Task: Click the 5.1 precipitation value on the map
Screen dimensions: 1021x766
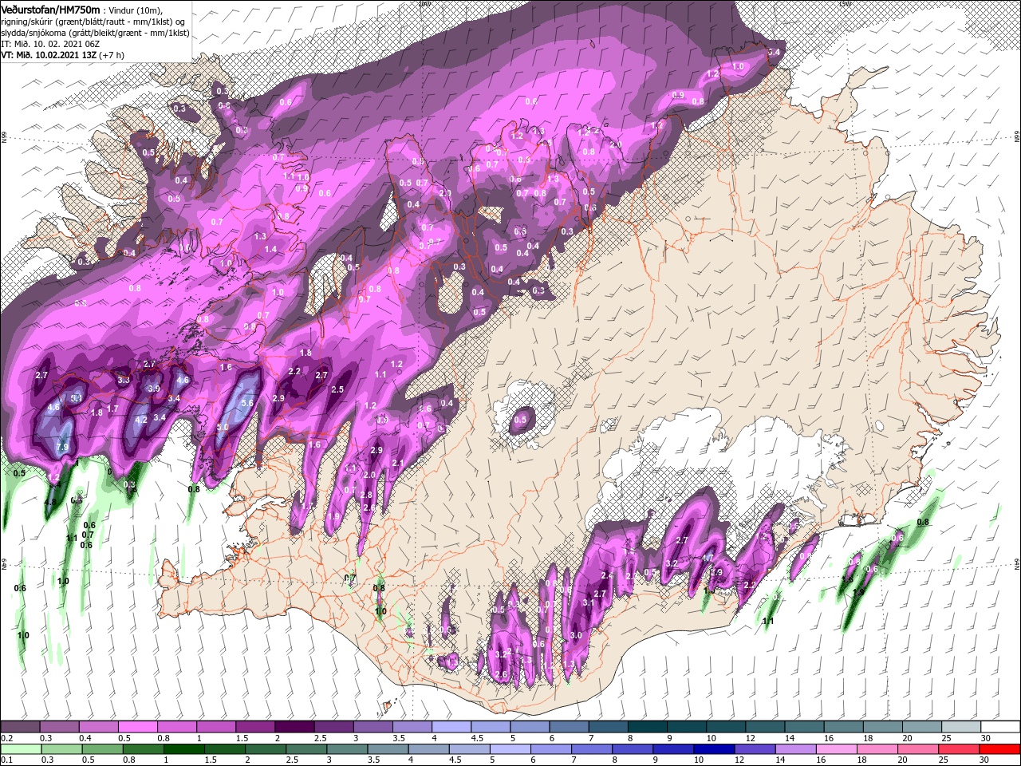Action: 77,398
